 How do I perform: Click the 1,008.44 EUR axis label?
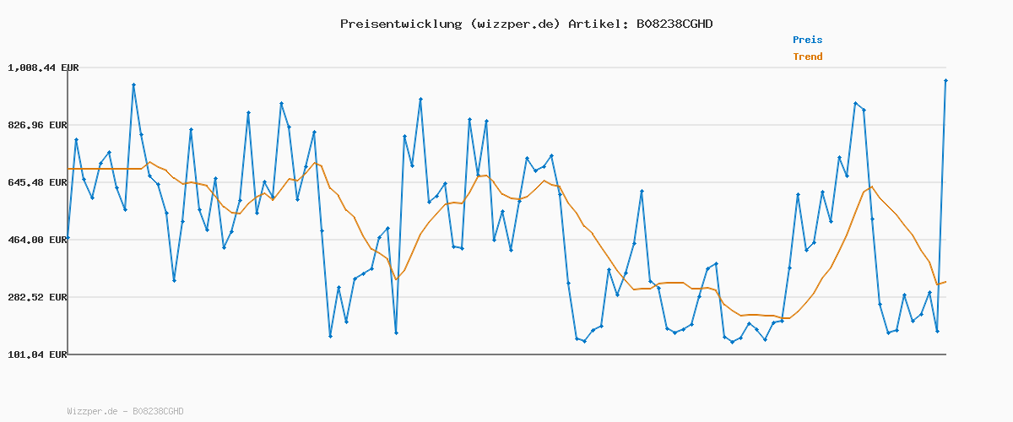point(43,68)
